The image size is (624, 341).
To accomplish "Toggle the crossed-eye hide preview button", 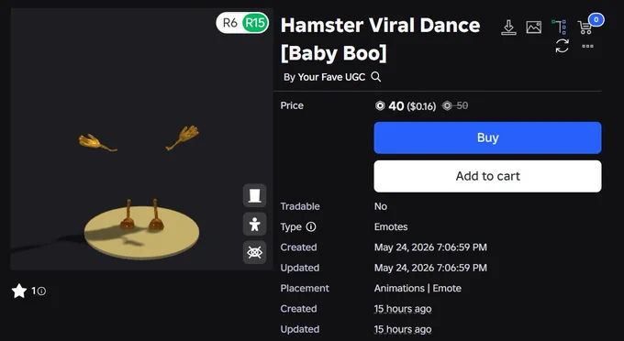I will point(255,252).
